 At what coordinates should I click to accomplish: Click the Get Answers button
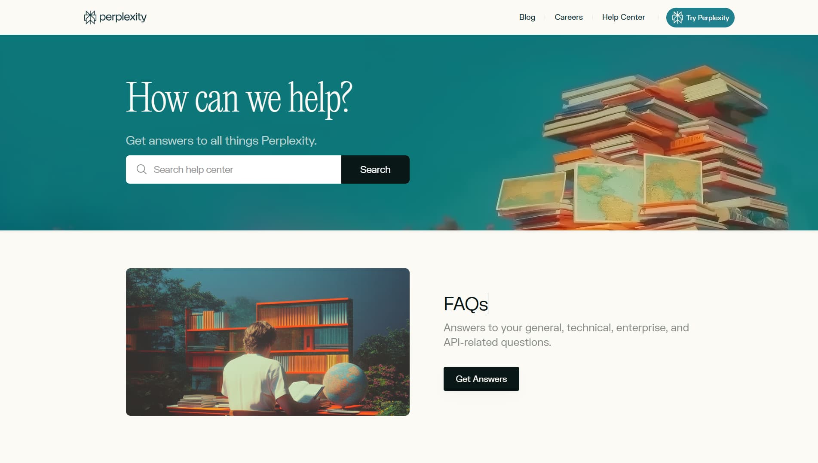[x=481, y=379]
